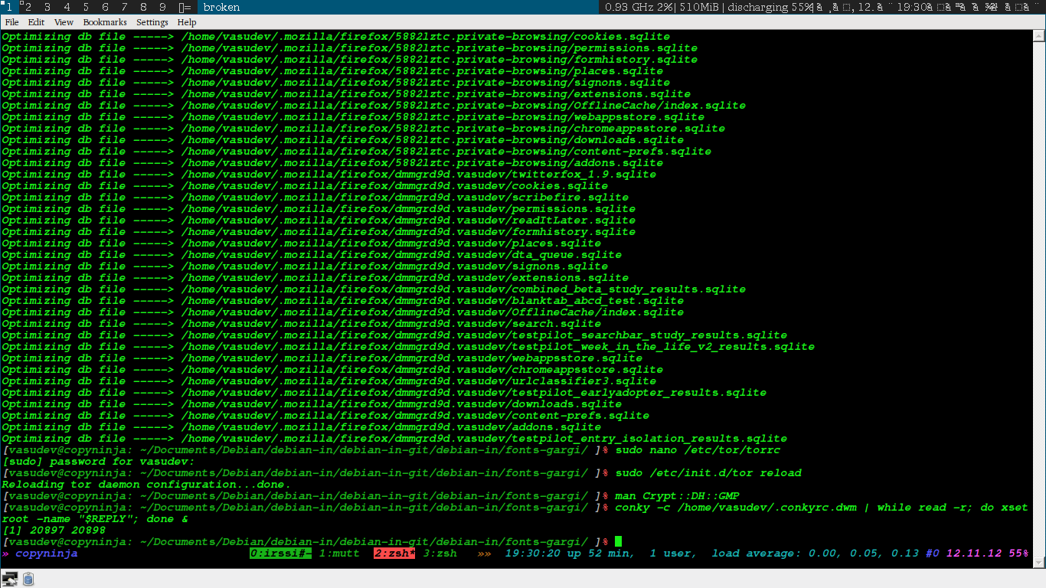Click the Help menu
The width and height of the screenshot is (1046, 588).
(x=187, y=22)
